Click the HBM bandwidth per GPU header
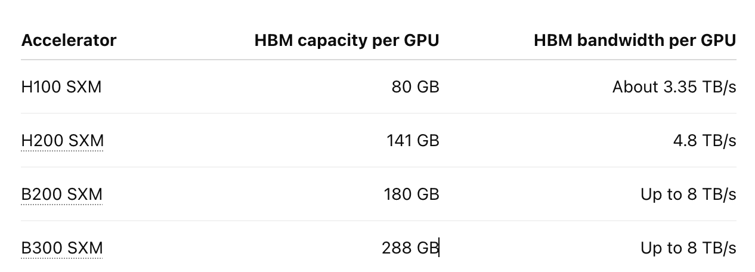This screenshot has height=272, width=755. click(x=635, y=41)
